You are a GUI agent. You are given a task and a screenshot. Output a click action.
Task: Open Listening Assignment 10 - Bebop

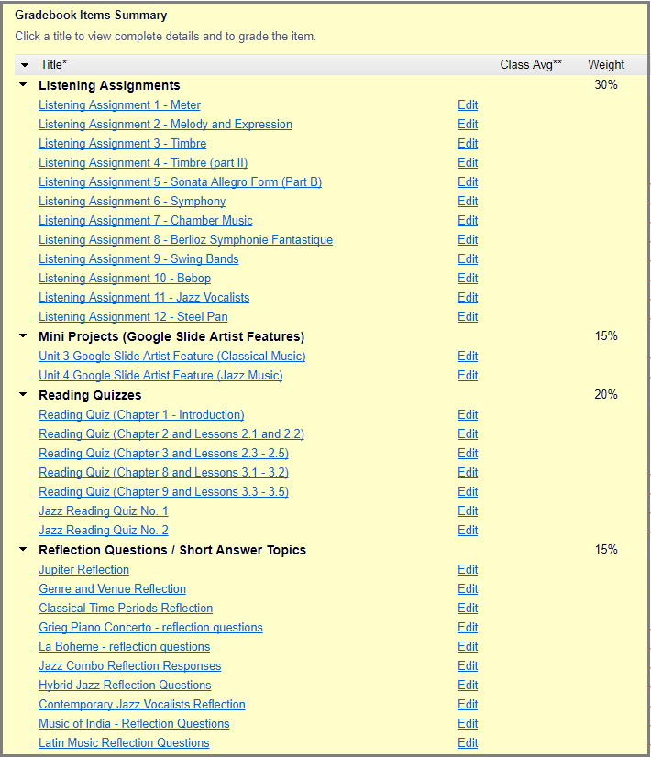point(125,279)
